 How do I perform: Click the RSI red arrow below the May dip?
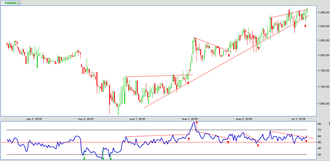[x=258, y=145]
